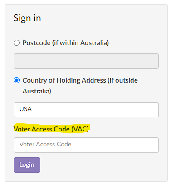
Task: Click the Login button
Action: 27,165
